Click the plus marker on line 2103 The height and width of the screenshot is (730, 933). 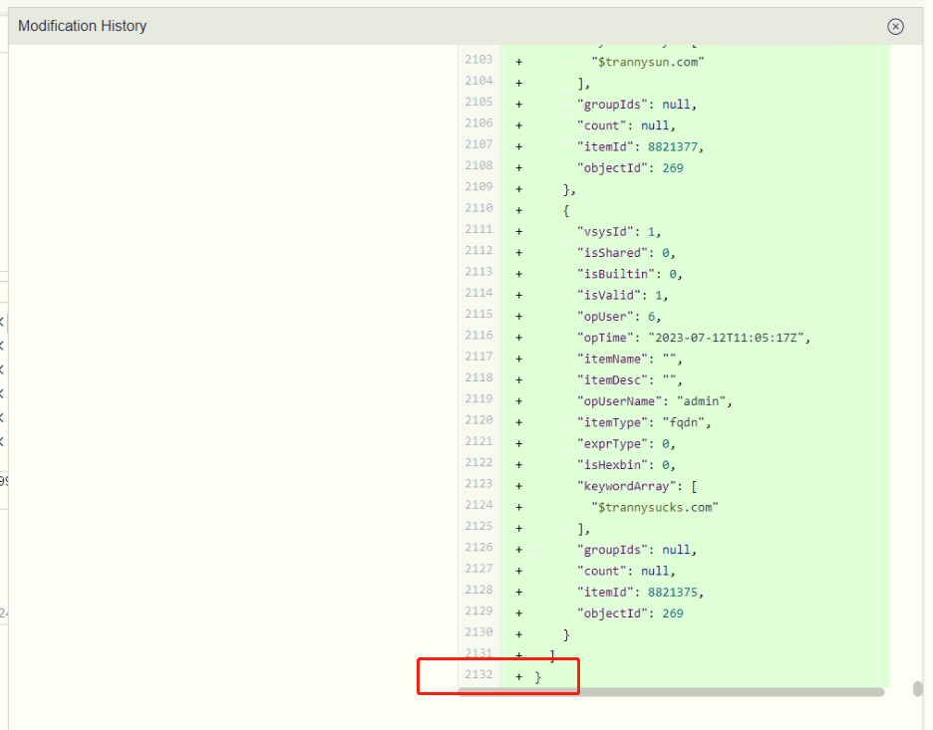[x=519, y=62]
